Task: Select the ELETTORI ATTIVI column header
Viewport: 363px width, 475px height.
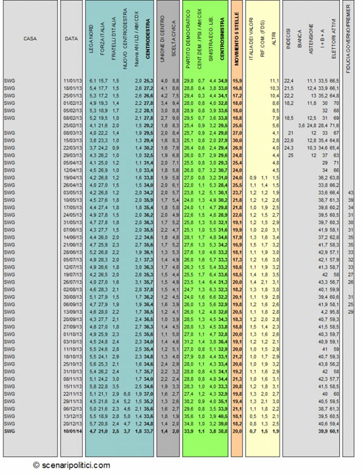Action: point(334,39)
